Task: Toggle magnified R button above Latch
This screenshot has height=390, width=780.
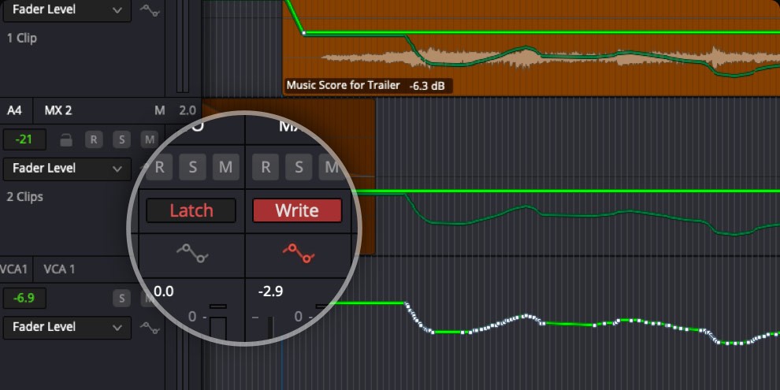Action: [160, 167]
